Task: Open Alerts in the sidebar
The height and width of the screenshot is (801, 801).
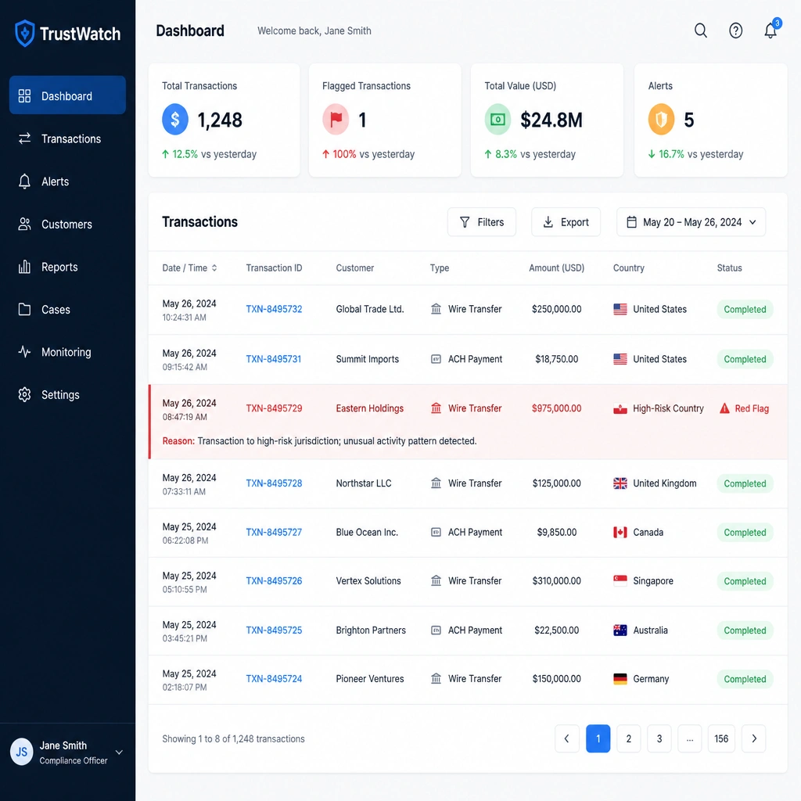Action: click(x=67, y=181)
